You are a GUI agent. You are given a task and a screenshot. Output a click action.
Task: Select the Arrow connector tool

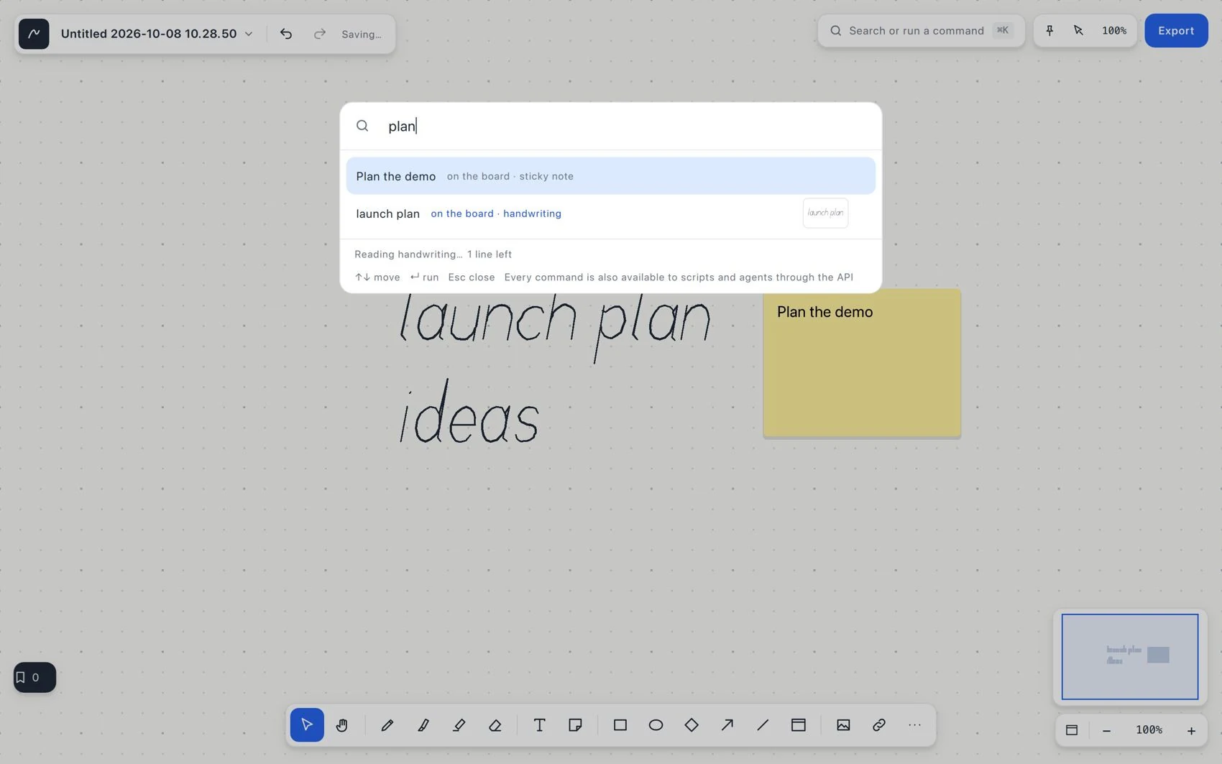[727, 724]
